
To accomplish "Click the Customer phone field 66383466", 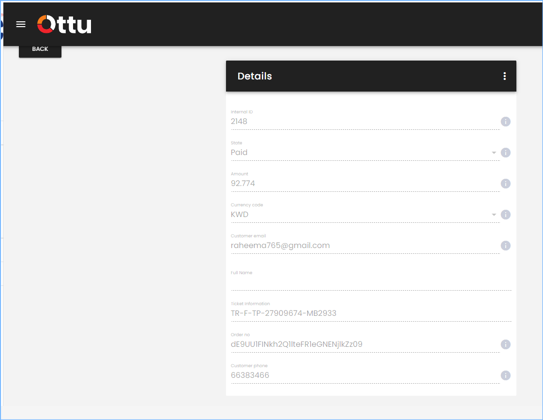I will pyautogui.click(x=365, y=375).
